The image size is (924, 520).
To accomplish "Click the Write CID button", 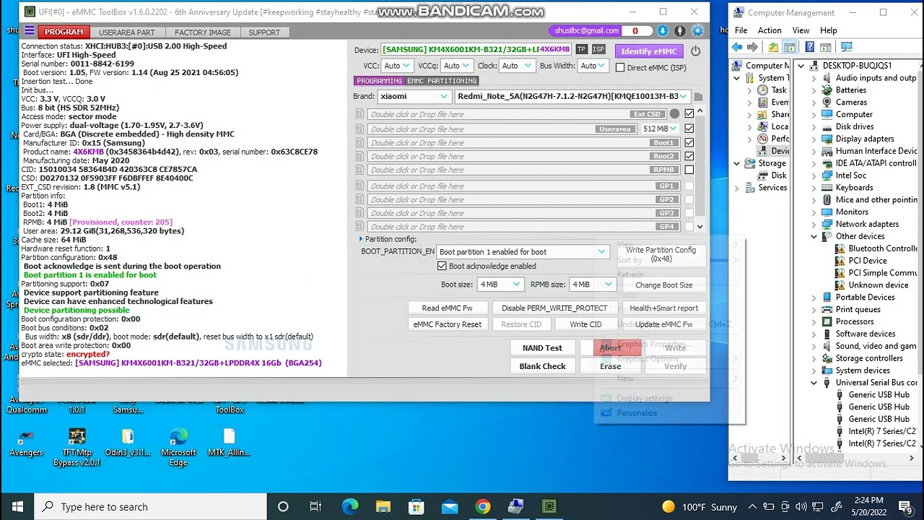I will (x=585, y=324).
